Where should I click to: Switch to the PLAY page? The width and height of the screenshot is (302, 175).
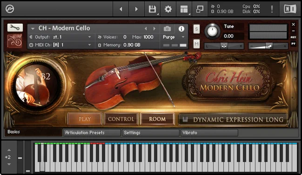tap(85, 119)
